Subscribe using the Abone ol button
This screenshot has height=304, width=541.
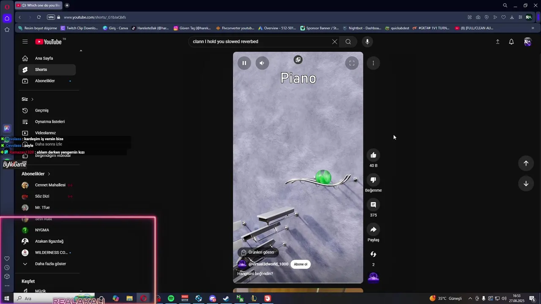pos(301,264)
